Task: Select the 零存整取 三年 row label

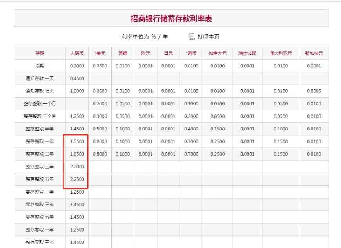Action: coord(40,205)
